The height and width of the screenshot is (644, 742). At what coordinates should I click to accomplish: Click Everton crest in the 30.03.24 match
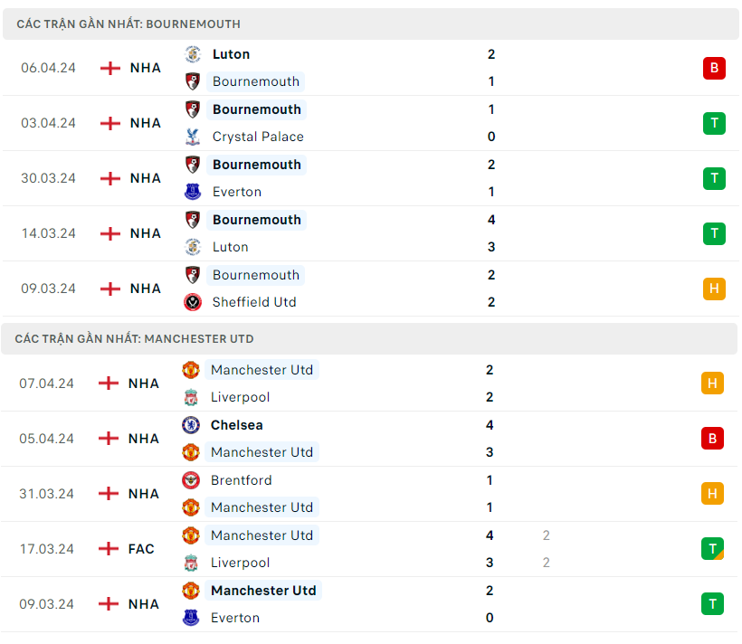[193, 192]
